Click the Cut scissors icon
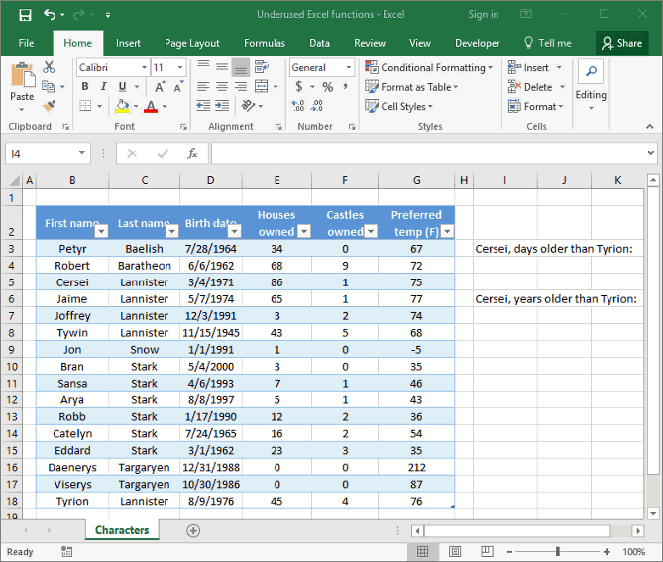Screen dimensions: 663x562 tap(49, 67)
